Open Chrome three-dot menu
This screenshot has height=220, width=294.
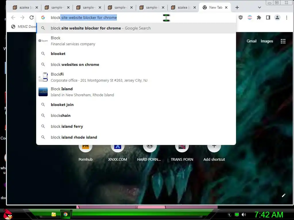coord(287,17)
